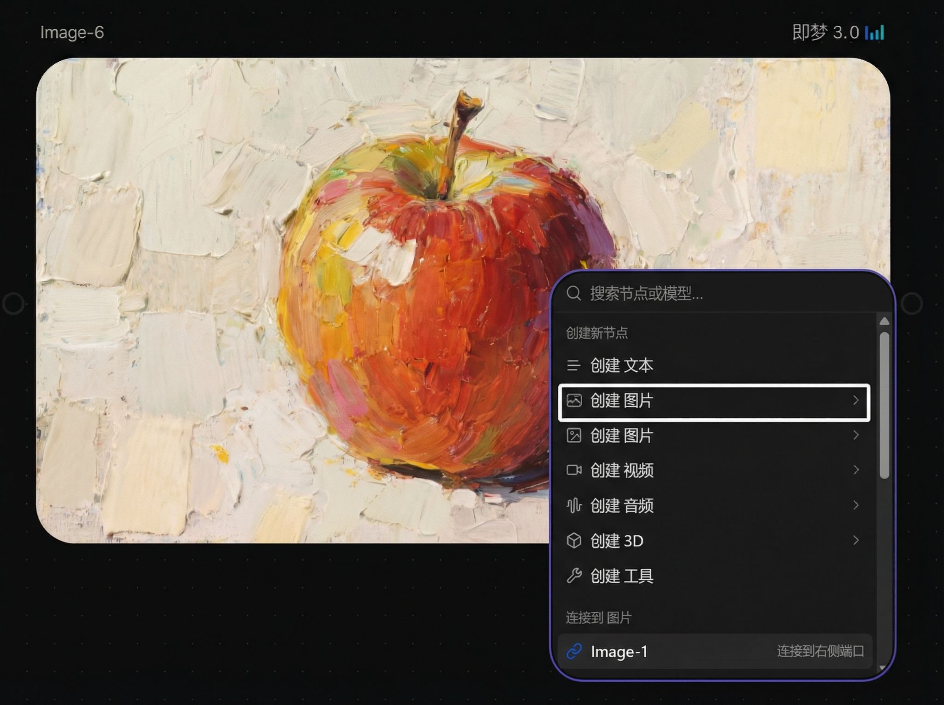Image resolution: width=944 pixels, height=705 pixels.
Task: Click the chain link icon next to Image-1
Action: pyautogui.click(x=574, y=652)
